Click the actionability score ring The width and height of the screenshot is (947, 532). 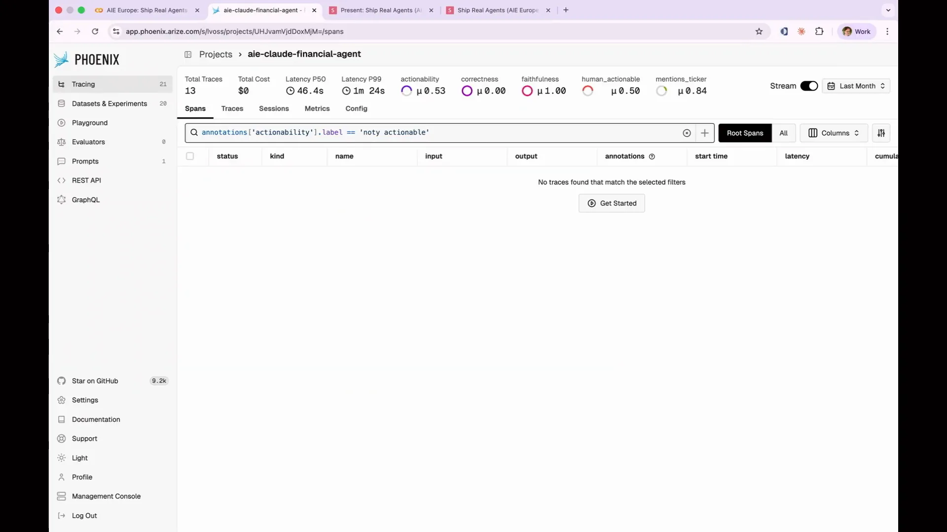(406, 91)
